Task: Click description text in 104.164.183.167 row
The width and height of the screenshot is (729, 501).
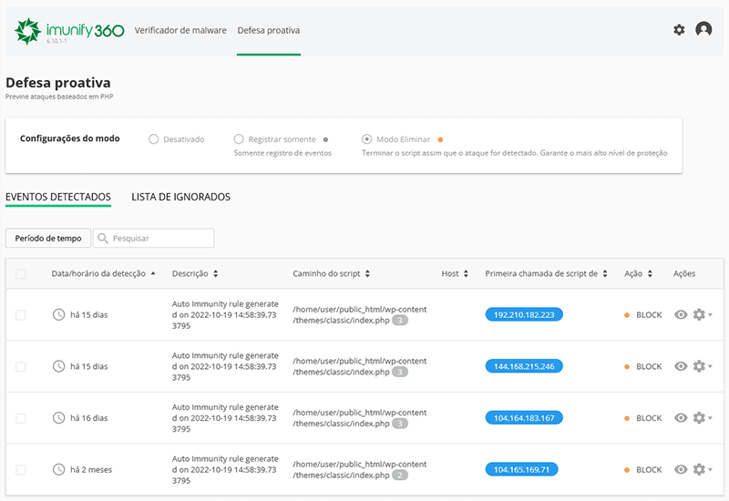Action: 225,418
